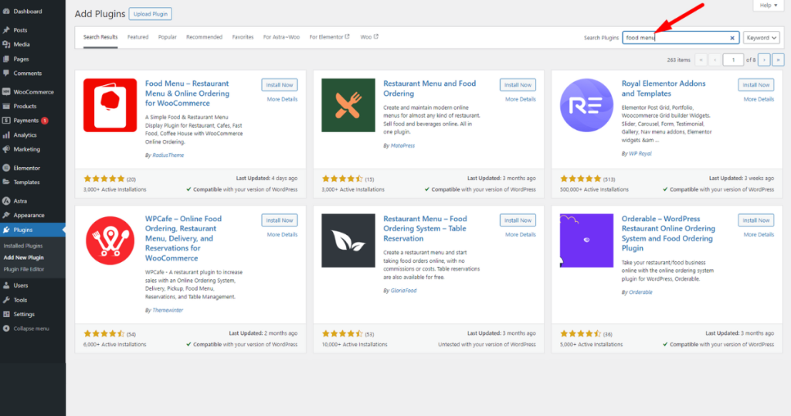Switch to the Favorites tab
Image resolution: width=791 pixels, height=416 pixels.
pyautogui.click(x=243, y=37)
